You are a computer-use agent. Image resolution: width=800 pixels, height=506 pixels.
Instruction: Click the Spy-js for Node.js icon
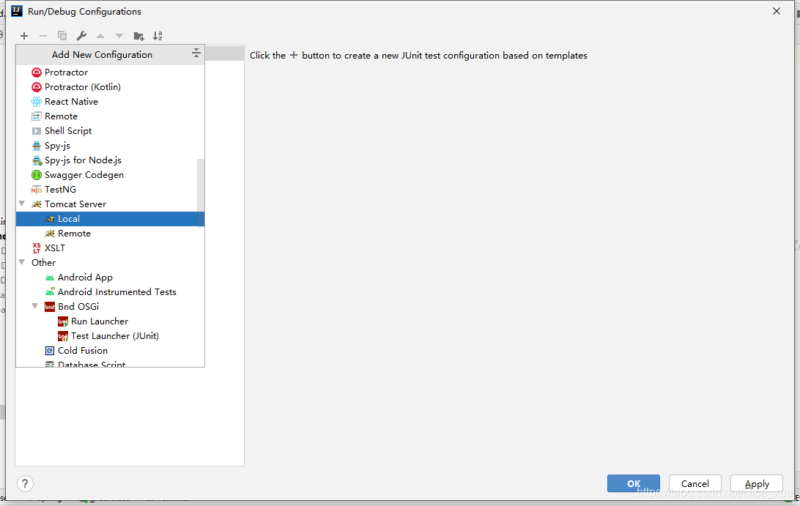pyautogui.click(x=37, y=160)
